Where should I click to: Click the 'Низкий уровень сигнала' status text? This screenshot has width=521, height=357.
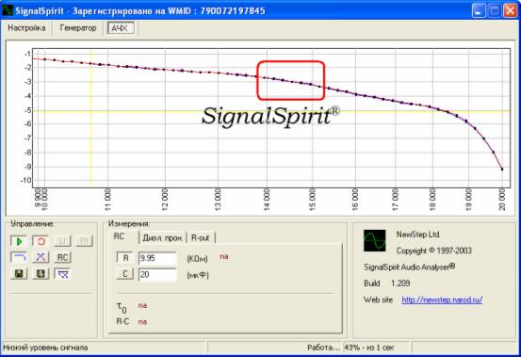tap(45, 348)
